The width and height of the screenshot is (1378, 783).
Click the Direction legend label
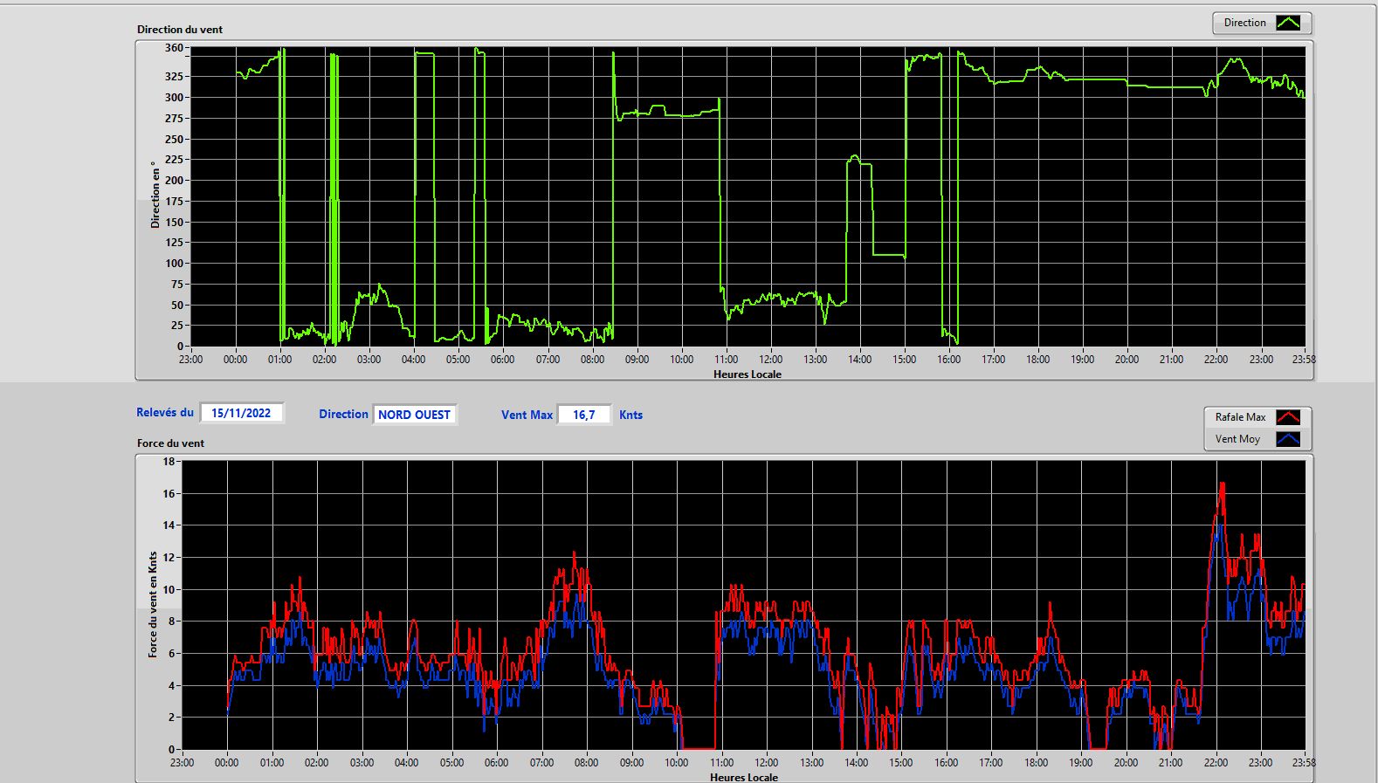tap(1244, 23)
